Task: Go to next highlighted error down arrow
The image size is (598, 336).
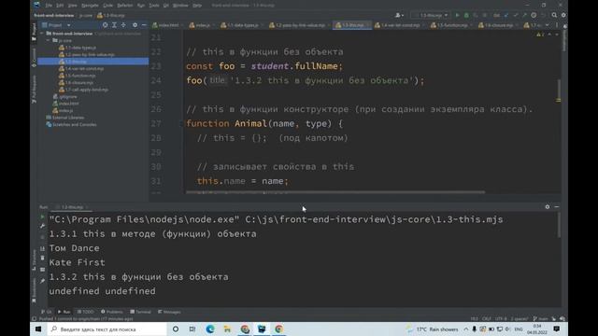Action: pos(557,35)
